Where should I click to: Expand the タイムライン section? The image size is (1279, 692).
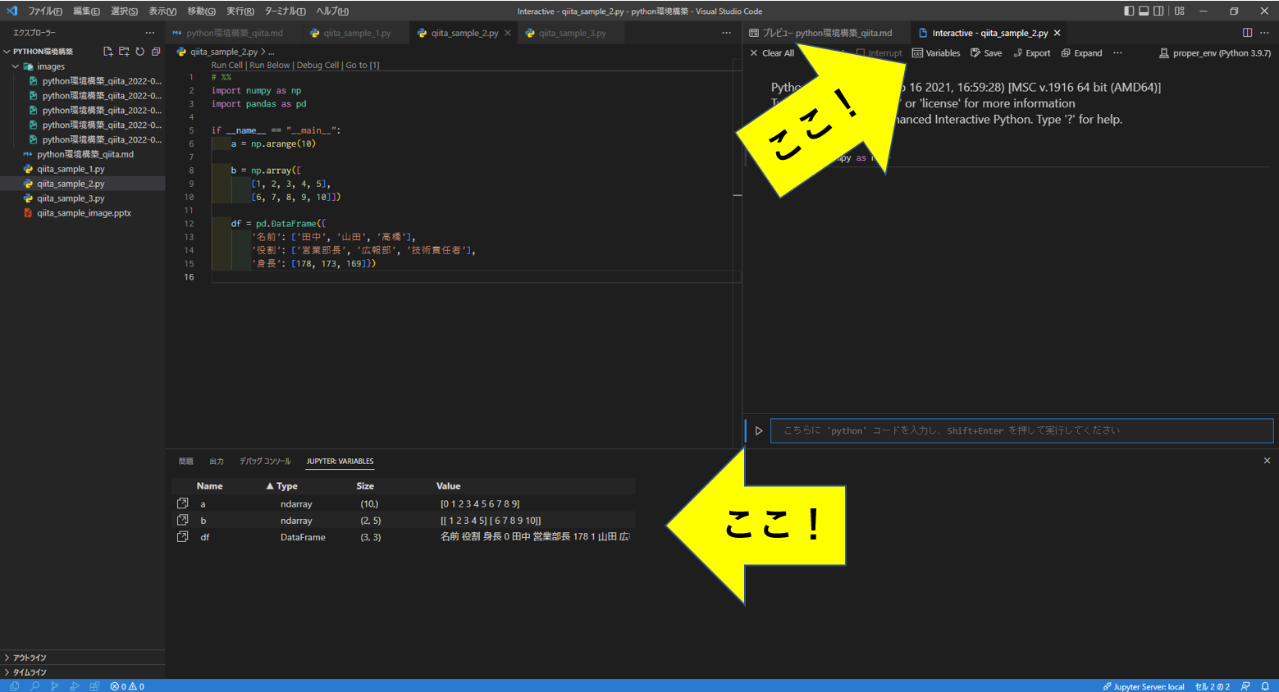click(30, 672)
